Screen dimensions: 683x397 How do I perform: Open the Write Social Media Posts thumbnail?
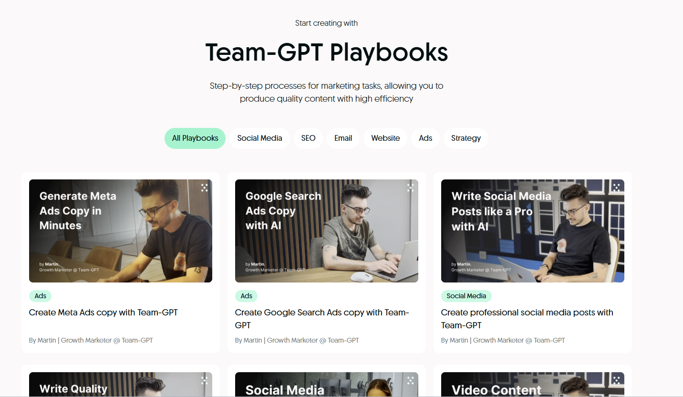click(533, 231)
